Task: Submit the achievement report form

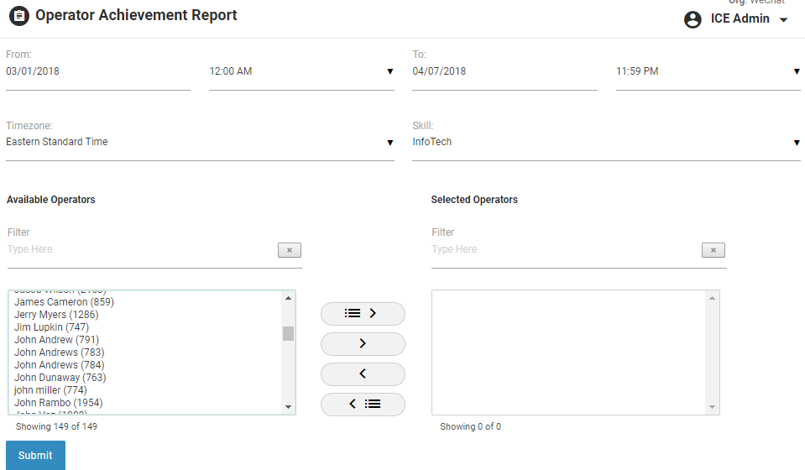Action: click(x=35, y=456)
